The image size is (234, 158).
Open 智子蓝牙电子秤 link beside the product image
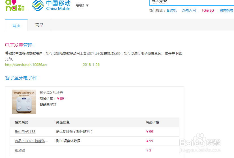coord(51,92)
